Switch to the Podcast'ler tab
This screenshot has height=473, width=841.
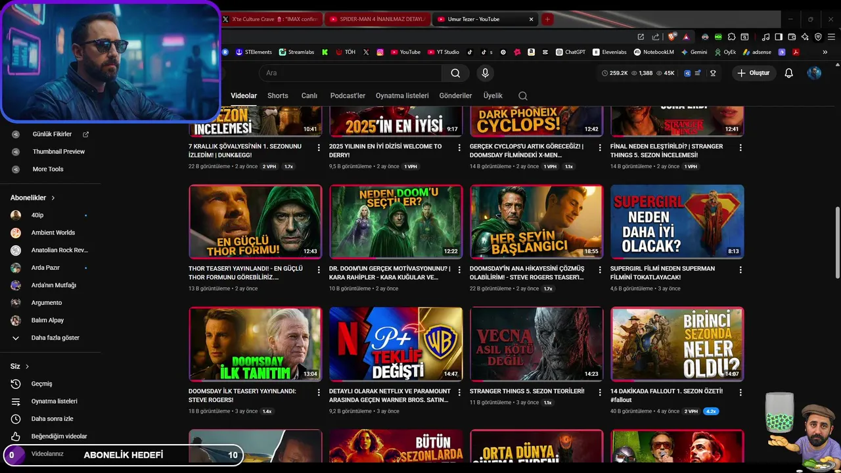coord(348,96)
